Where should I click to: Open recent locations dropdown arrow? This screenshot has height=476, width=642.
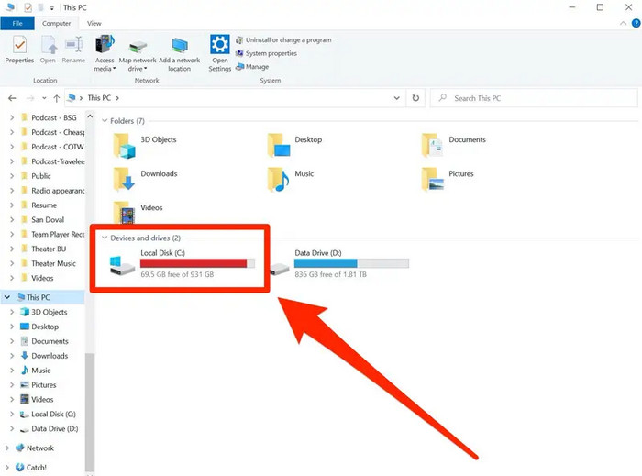click(44, 98)
